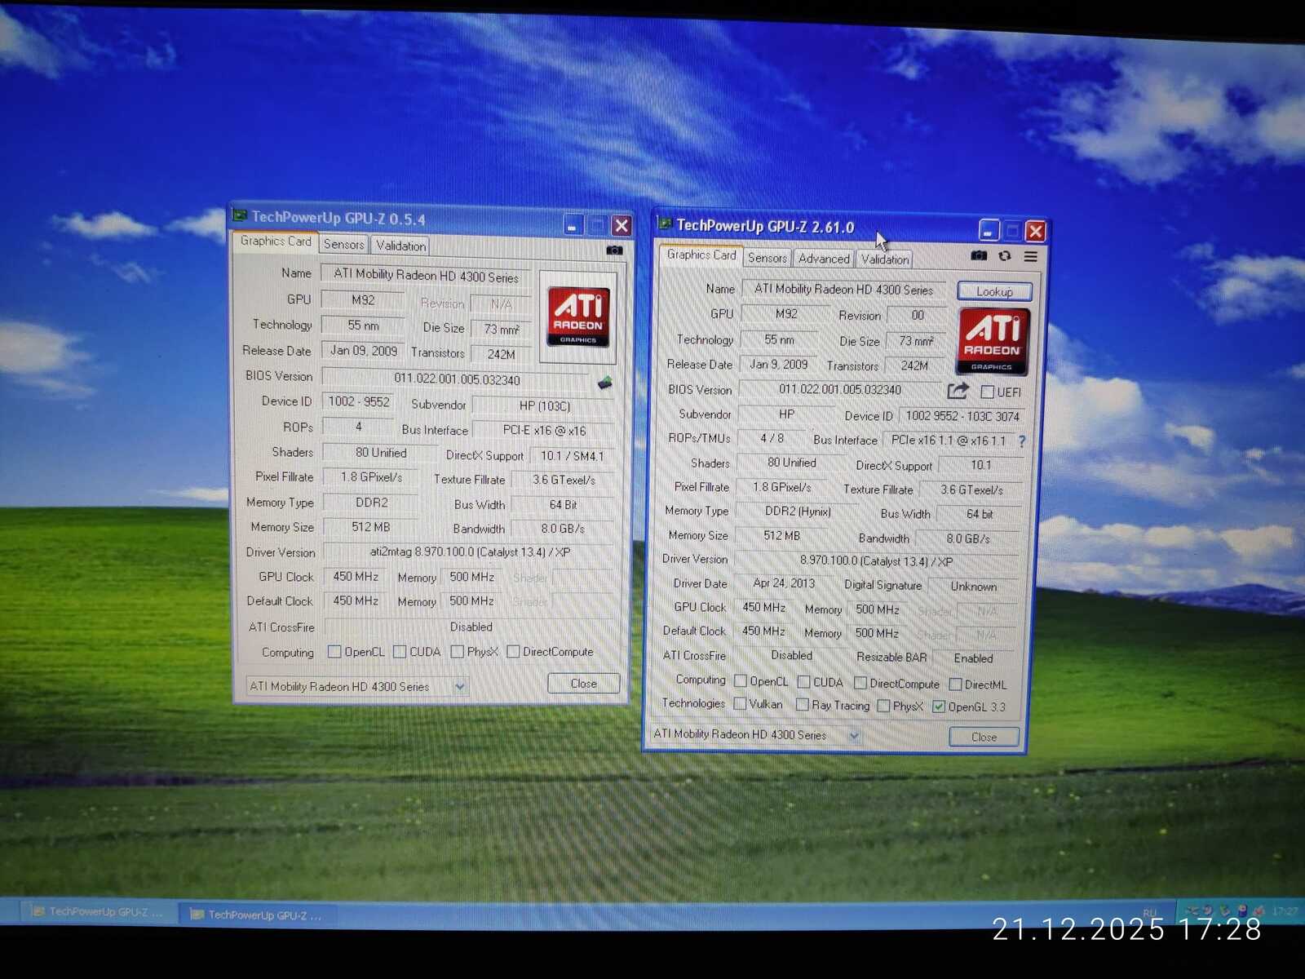Select the Graphics Card tab in GPU-Z 0.5.4
Image resolution: width=1305 pixels, height=979 pixels.
[276, 241]
